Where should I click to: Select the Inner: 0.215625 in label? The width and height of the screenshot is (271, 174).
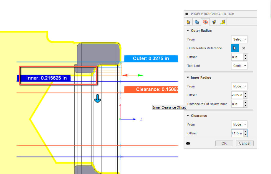tap(44, 78)
